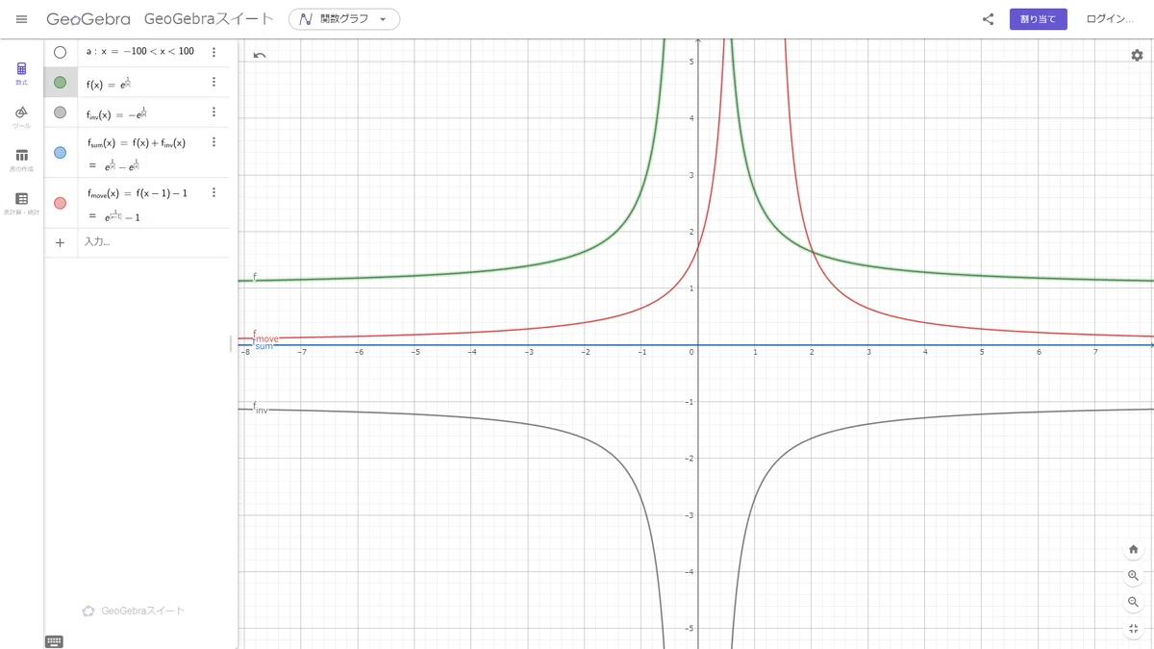The image size is (1154, 649).
Task: Open the 表の作成 table tab
Action: (x=22, y=160)
